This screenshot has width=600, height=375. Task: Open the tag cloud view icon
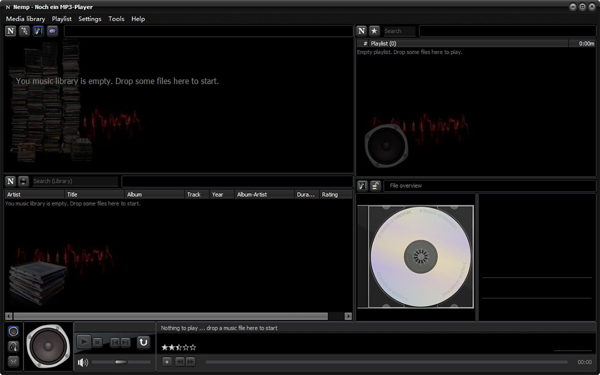pyautogui.click(x=52, y=31)
